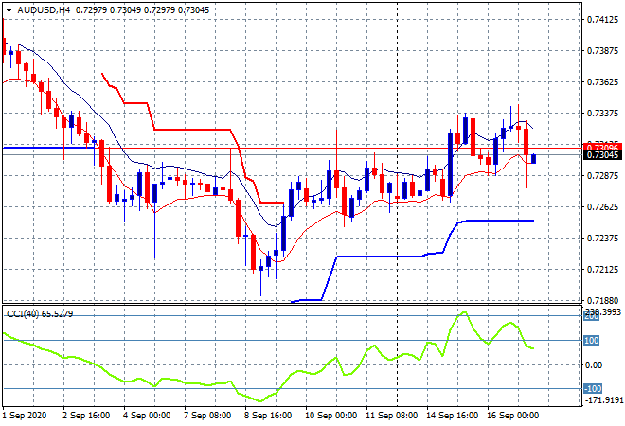This screenshot has width=625, height=426.
Task: Click the 1 Sep 2020 date label
Action: 25,416
